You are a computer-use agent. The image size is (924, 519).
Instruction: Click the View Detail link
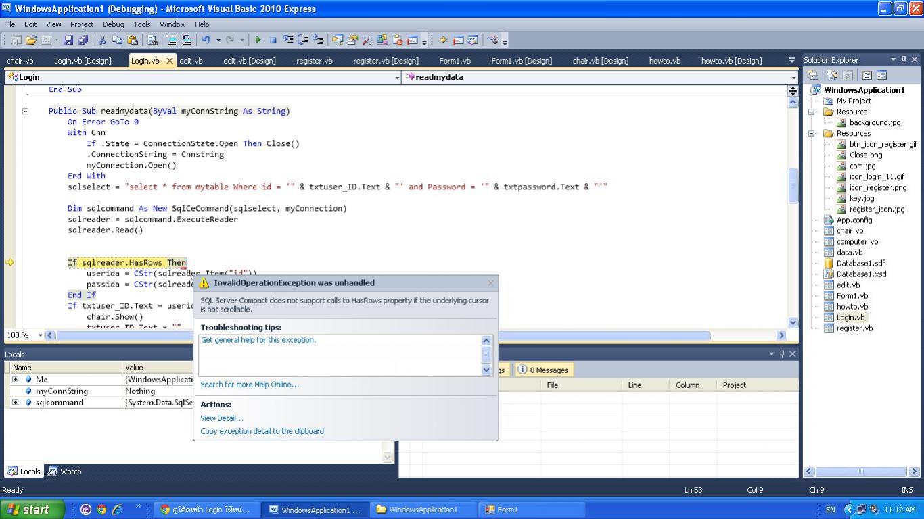pyautogui.click(x=222, y=418)
